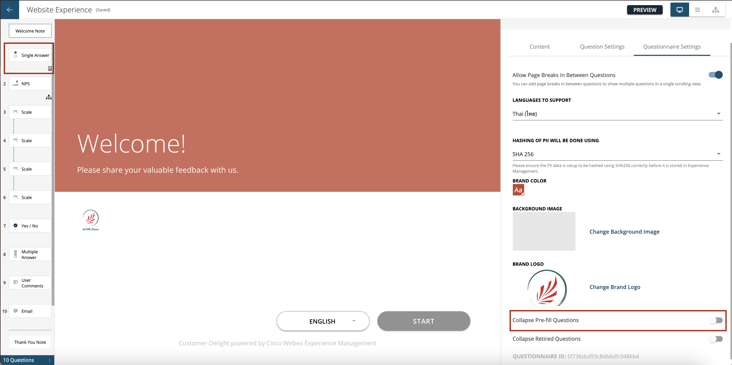732x365 pixels.
Task: Click the background image placeholder thumbnail
Action: click(544, 231)
